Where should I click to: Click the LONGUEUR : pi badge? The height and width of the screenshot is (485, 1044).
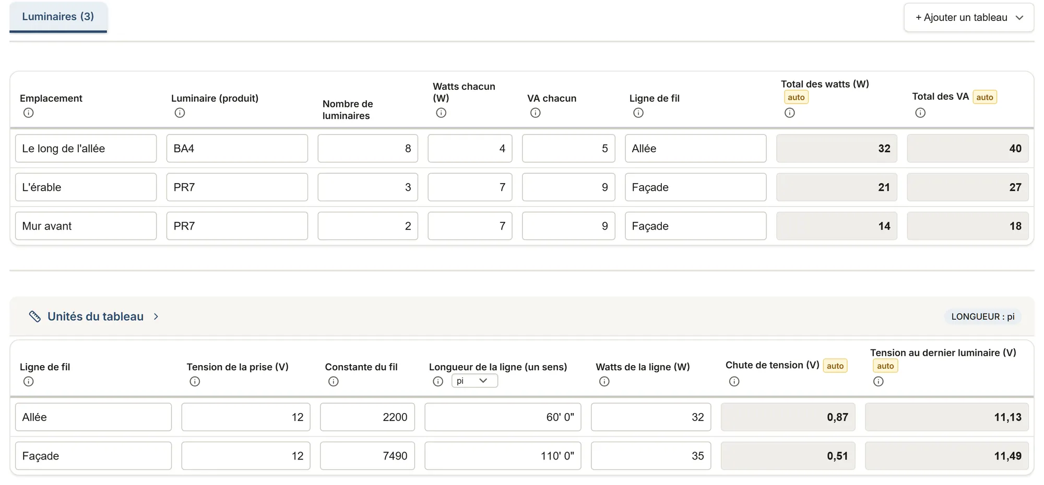click(983, 317)
